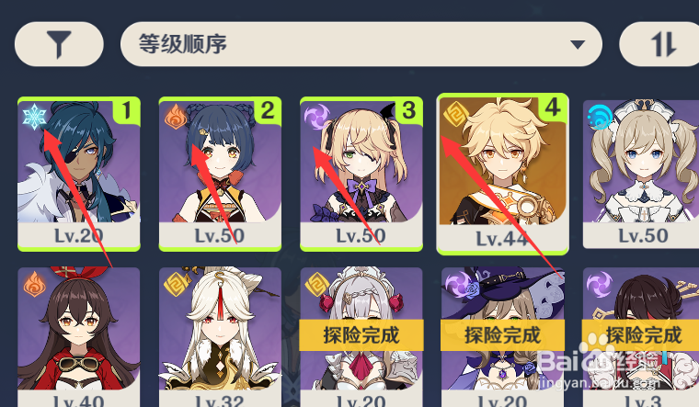Screen dimensions: 699x407
Task: Open the 等级顺序 sort dropdown
Action: (x=361, y=44)
